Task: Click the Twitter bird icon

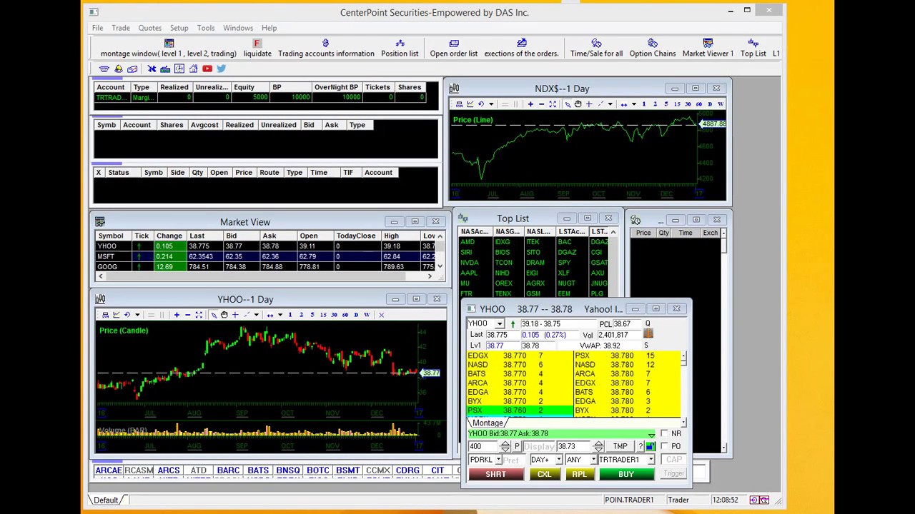Action: (x=221, y=69)
